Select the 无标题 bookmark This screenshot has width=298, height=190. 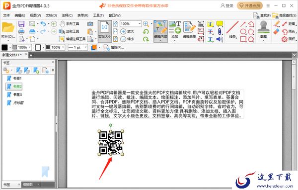tap(15, 103)
